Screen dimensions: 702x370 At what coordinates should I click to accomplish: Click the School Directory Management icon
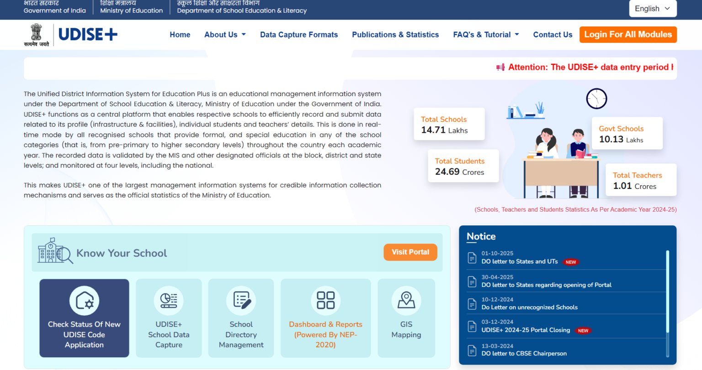pyautogui.click(x=241, y=300)
